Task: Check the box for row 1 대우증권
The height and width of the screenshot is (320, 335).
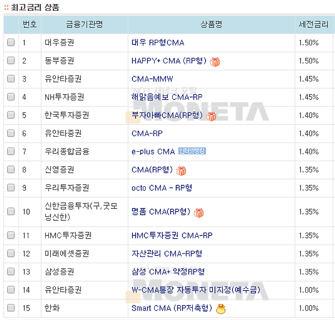Action: 11,43
